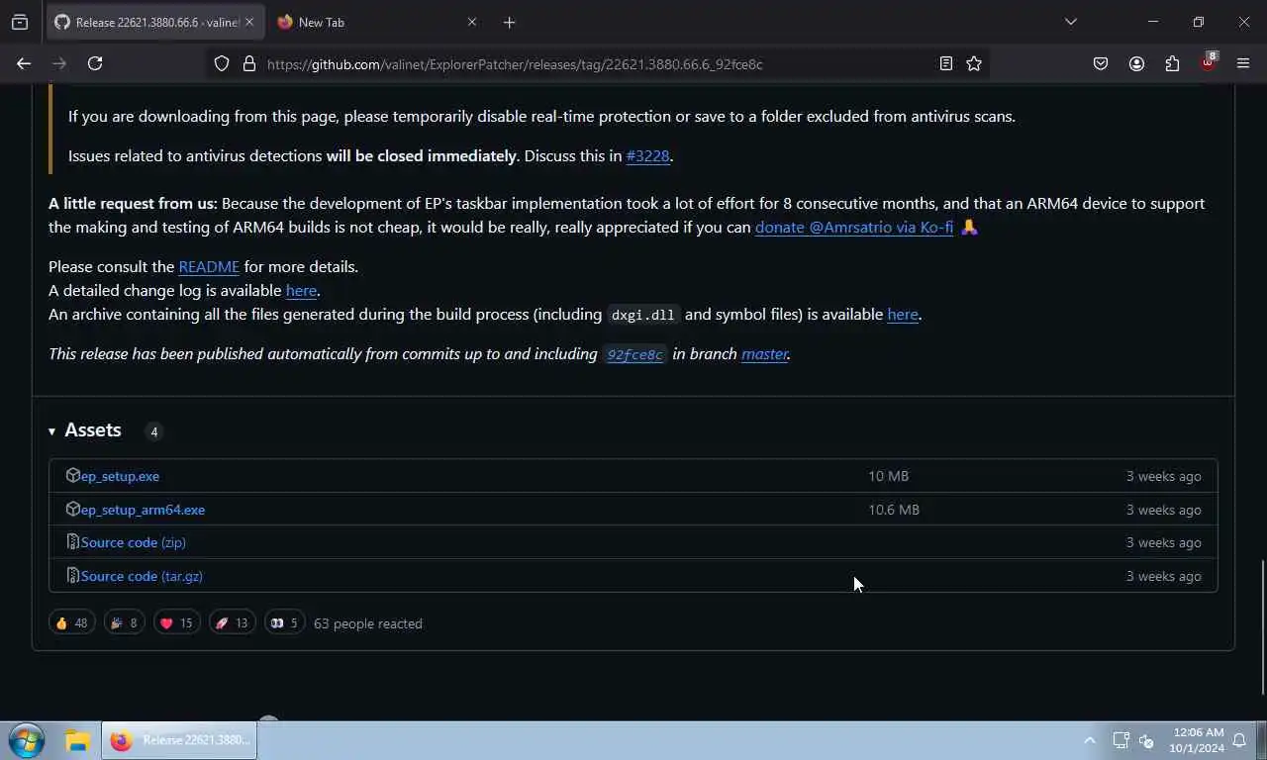This screenshot has height=760, width=1267.
Task: Toggle party popper reaction with 8
Action: pyautogui.click(x=125, y=622)
